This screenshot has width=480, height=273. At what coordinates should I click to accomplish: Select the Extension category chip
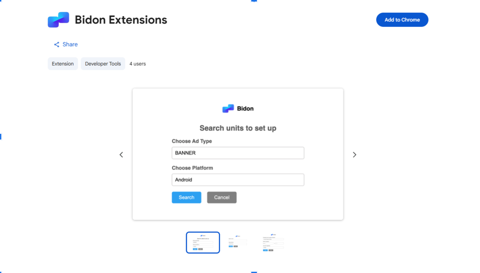pyautogui.click(x=63, y=64)
